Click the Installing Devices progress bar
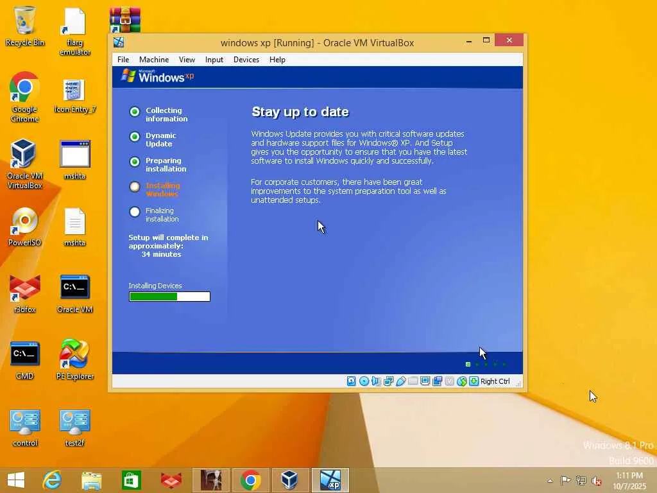657x493 pixels. coord(169,297)
